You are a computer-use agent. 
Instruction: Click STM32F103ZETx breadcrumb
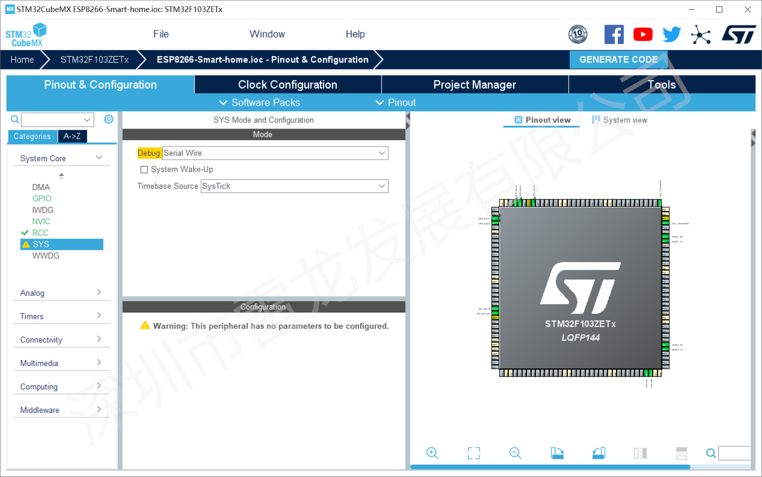click(94, 60)
